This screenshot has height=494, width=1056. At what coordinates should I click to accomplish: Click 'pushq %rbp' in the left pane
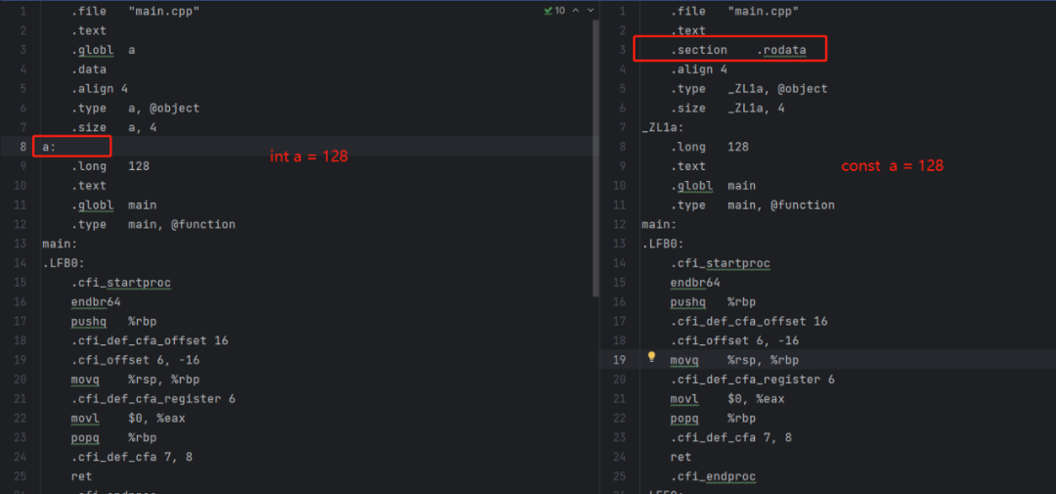point(113,322)
